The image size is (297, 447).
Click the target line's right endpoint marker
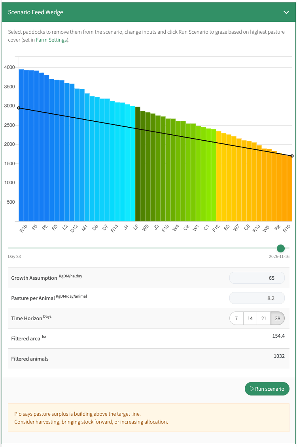[292, 156]
